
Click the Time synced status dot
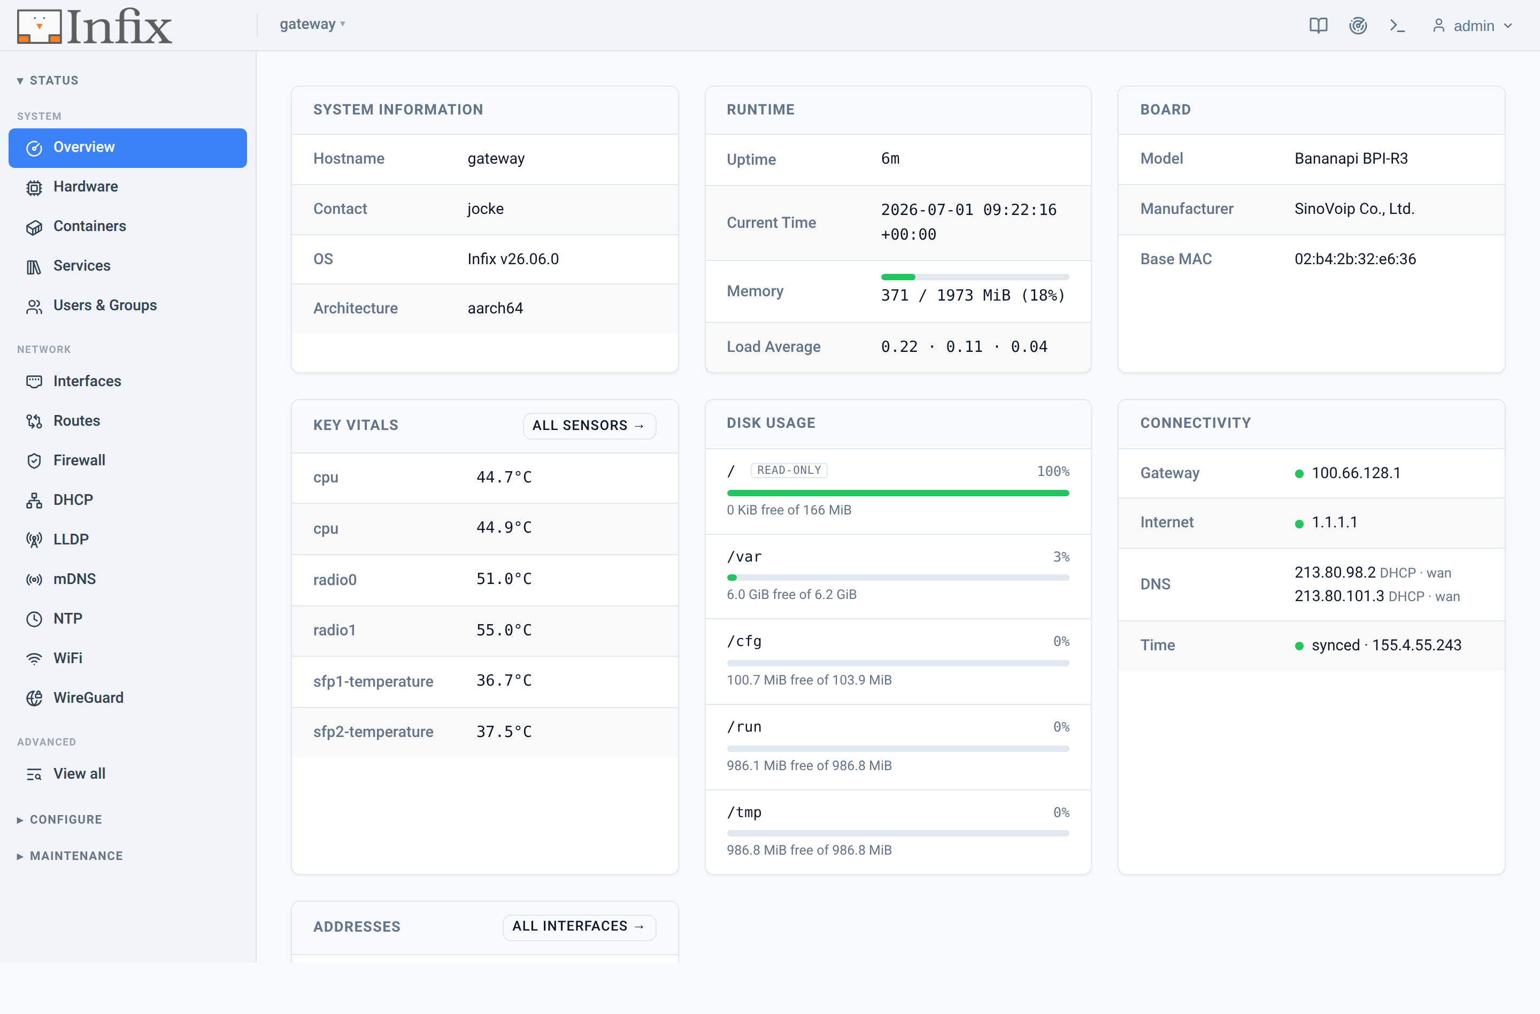(x=1299, y=647)
